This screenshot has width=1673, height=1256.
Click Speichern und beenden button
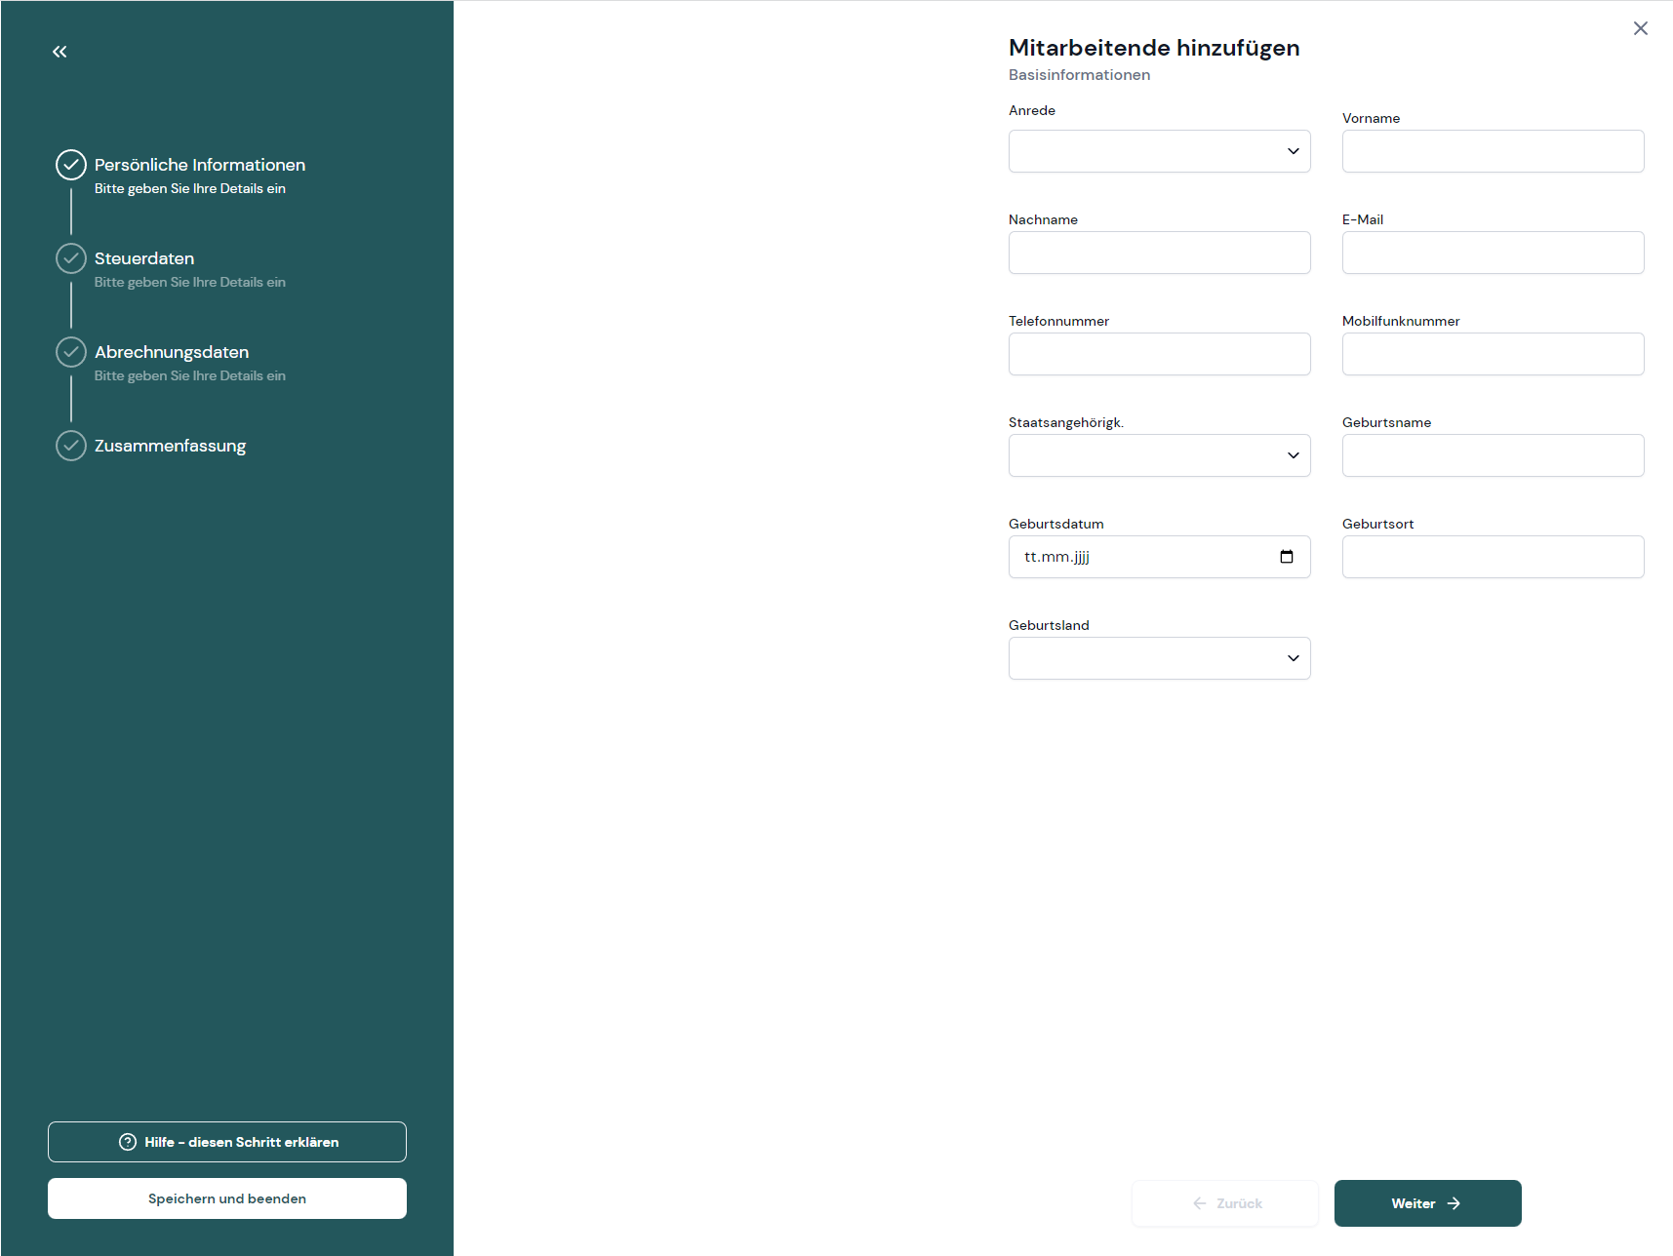(227, 1198)
